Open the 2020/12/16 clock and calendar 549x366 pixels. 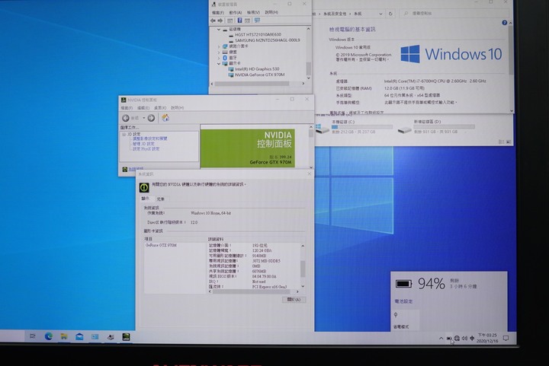pos(487,338)
